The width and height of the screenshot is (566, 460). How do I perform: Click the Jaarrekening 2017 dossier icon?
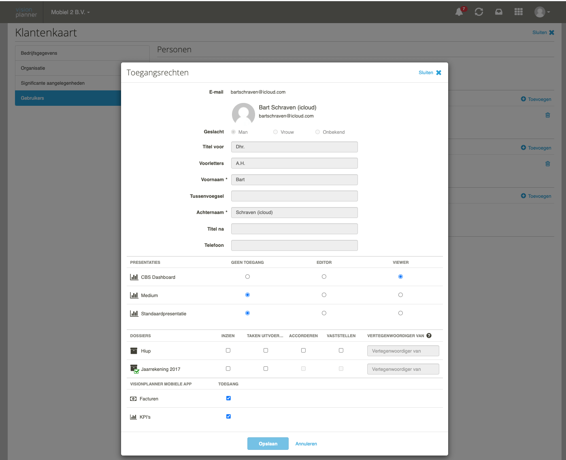click(134, 368)
